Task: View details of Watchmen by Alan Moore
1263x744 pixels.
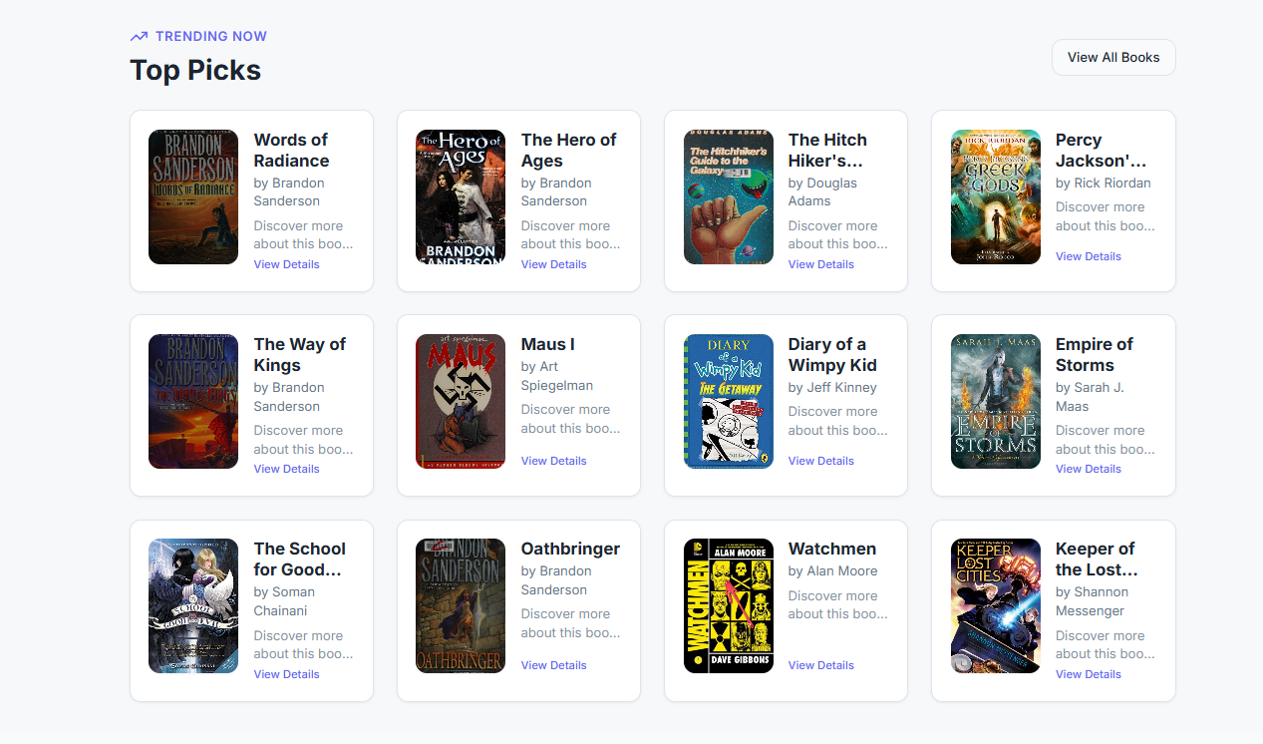Action: tap(820, 664)
